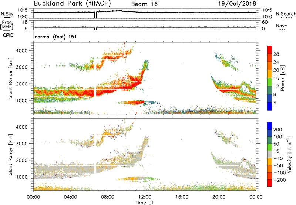Click the 'CPID' label
The image size is (296, 205).
(x=8, y=35)
